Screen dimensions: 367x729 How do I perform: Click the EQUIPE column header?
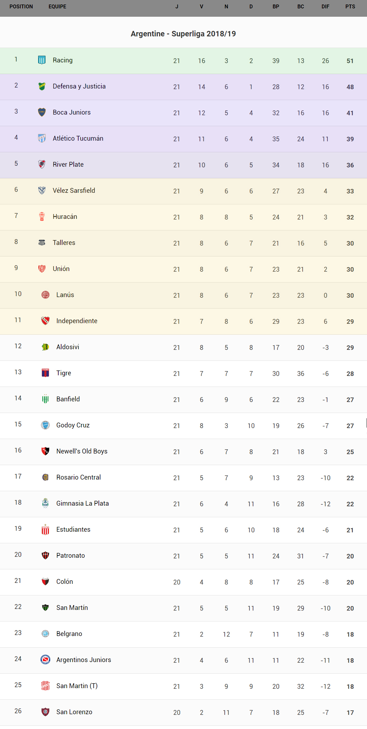click(57, 6)
